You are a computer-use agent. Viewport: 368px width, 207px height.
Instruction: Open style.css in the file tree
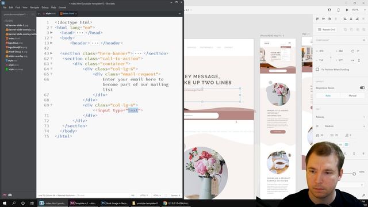11,60
